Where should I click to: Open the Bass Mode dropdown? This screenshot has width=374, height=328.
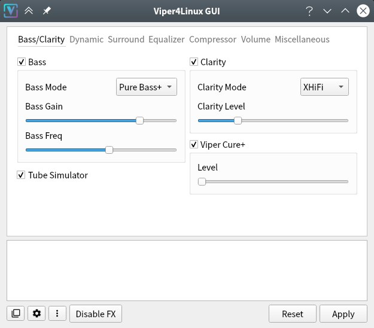pos(147,87)
